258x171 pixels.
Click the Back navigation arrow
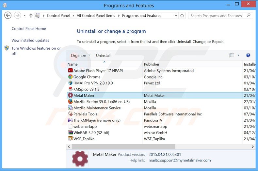[8, 15]
